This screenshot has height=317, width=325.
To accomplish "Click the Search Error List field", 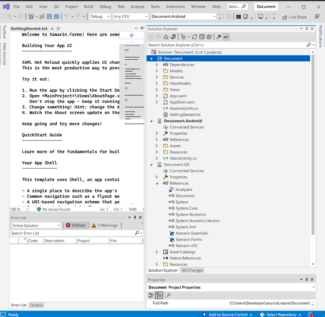I will click(x=73, y=233).
